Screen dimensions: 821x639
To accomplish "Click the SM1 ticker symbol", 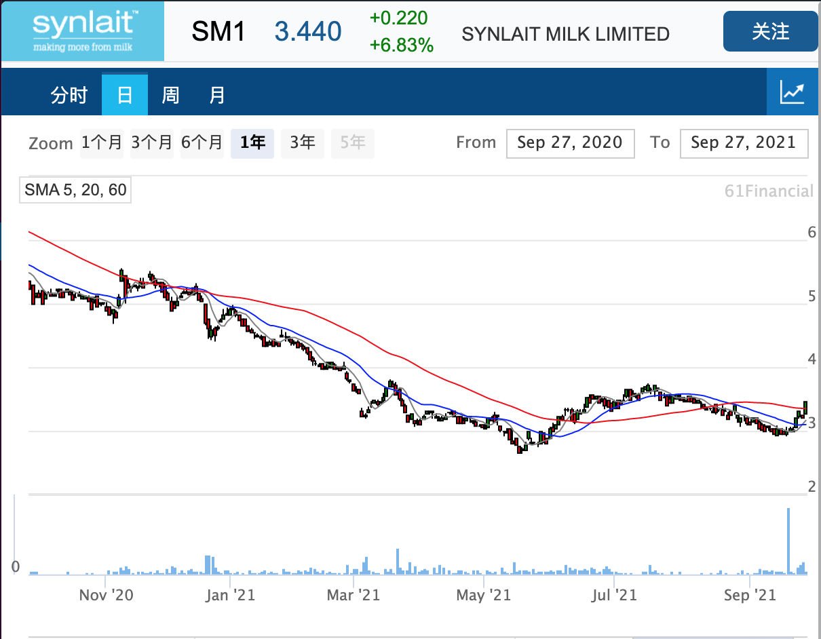I will coord(218,32).
